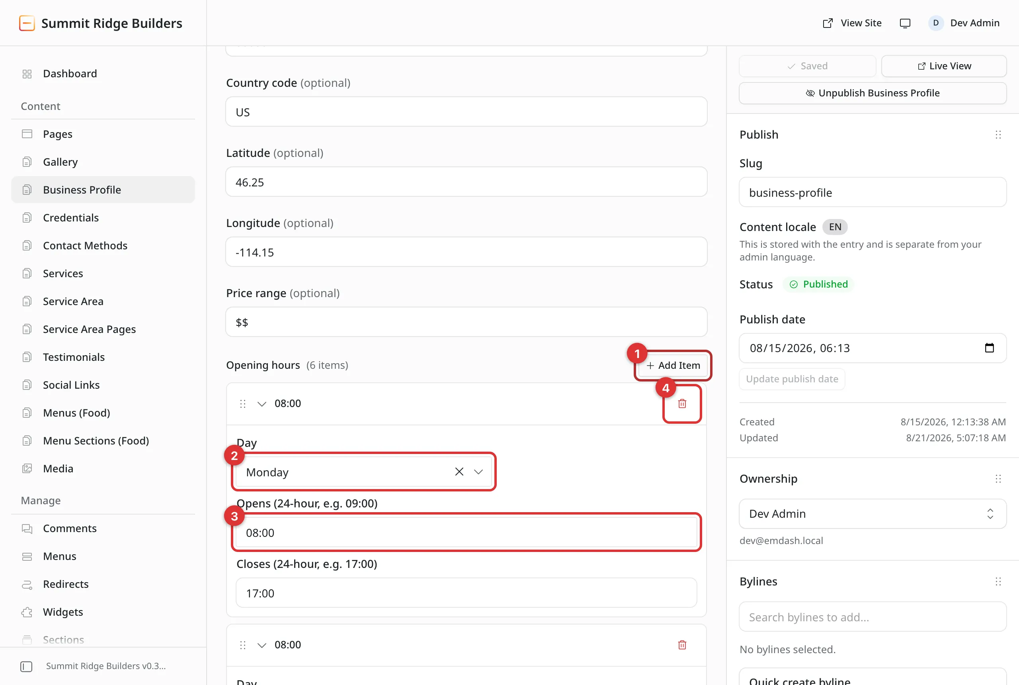Click the Widgets puzzle icon
The image size is (1019, 685).
(x=27, y=612)
